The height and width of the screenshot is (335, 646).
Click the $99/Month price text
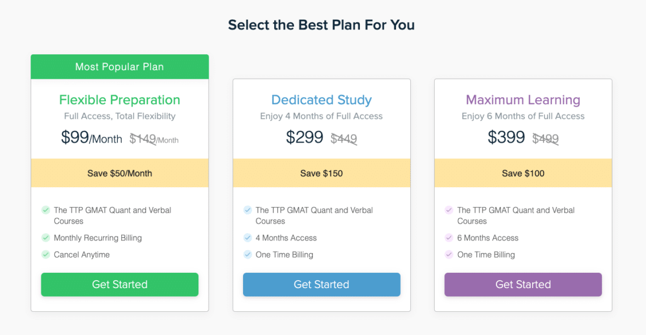tap(91, 138)
